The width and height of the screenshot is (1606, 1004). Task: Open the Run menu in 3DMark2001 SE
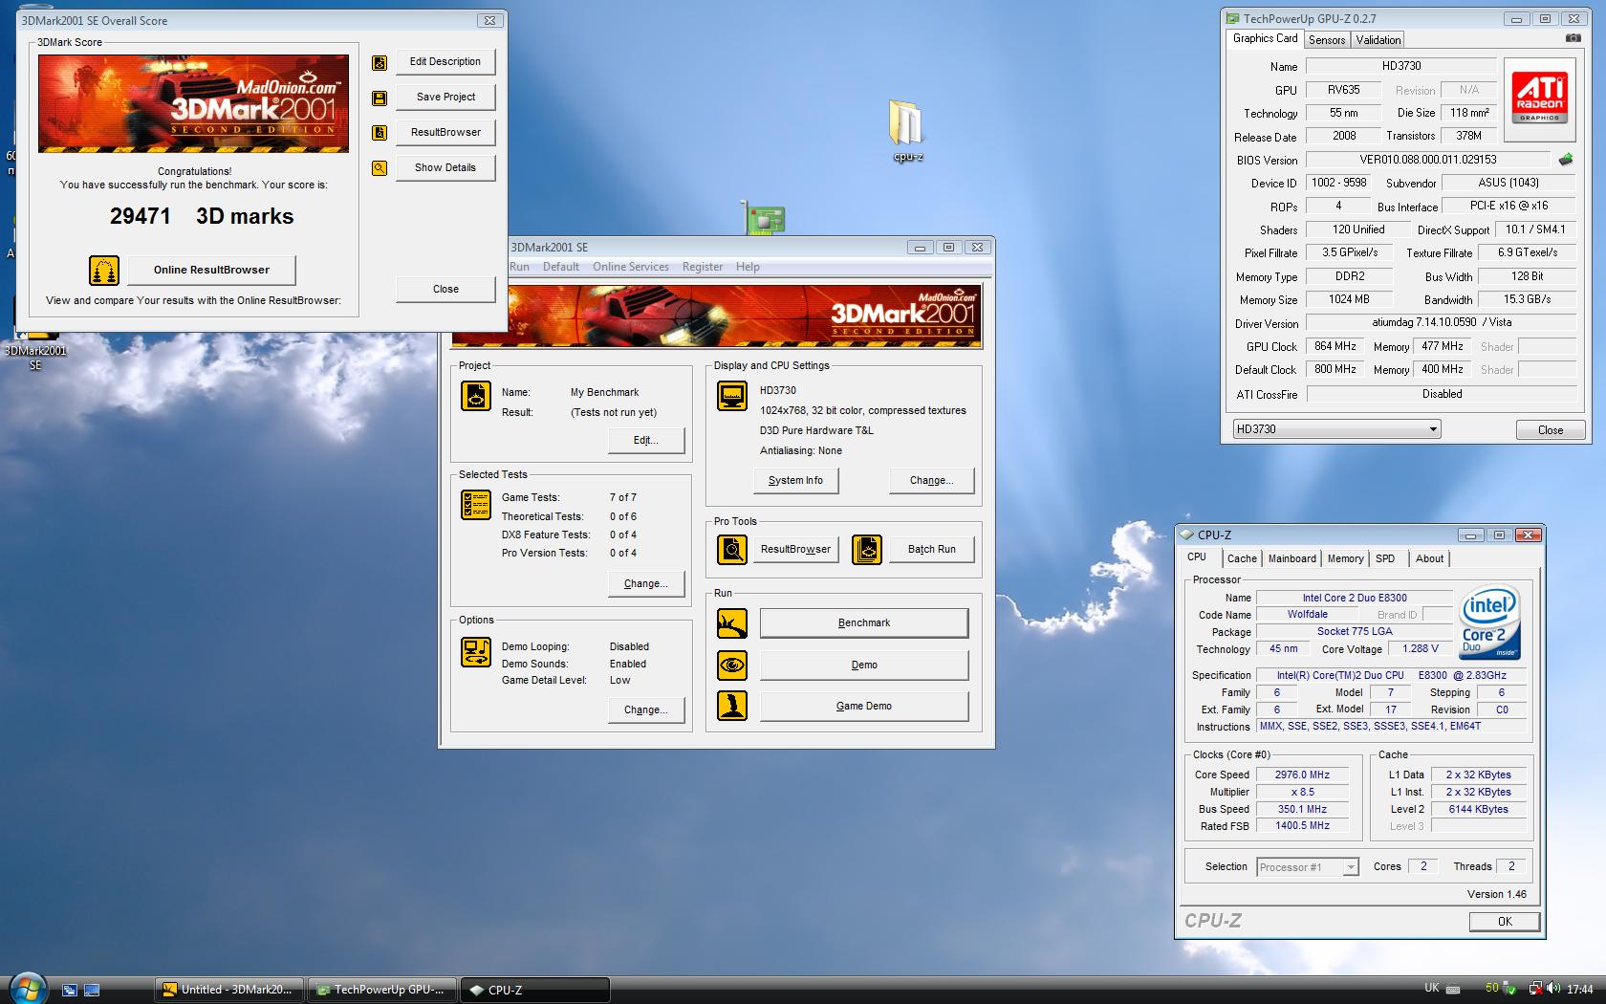click(x=519, y=267)
